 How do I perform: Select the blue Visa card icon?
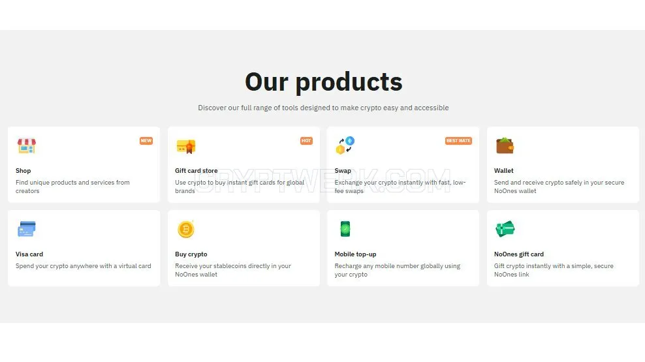(27, 229)
